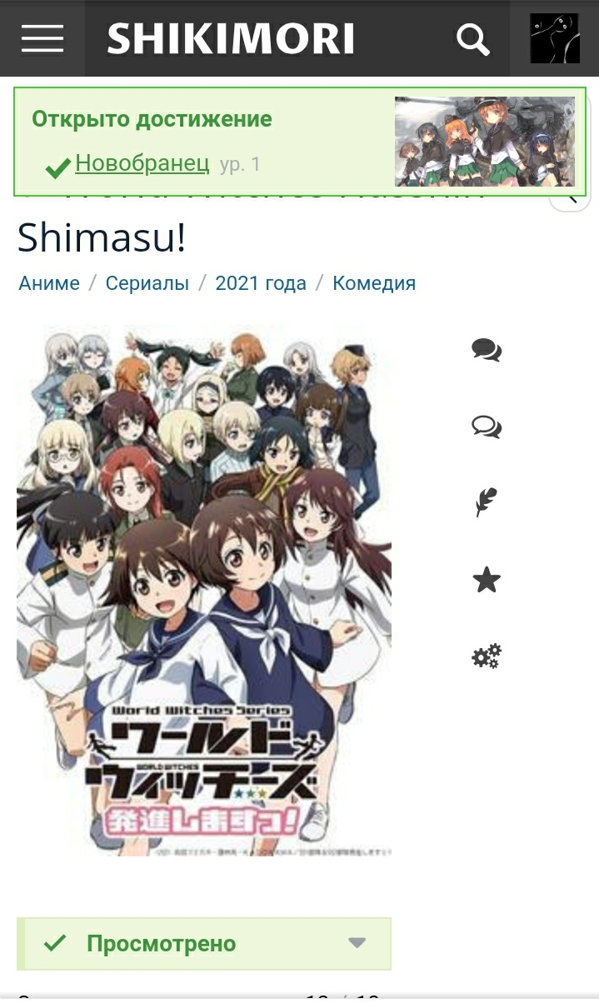Open anime discussion via filled comments icon
The height and width of the screenshot is (1003, 599).
pos(487,350)
